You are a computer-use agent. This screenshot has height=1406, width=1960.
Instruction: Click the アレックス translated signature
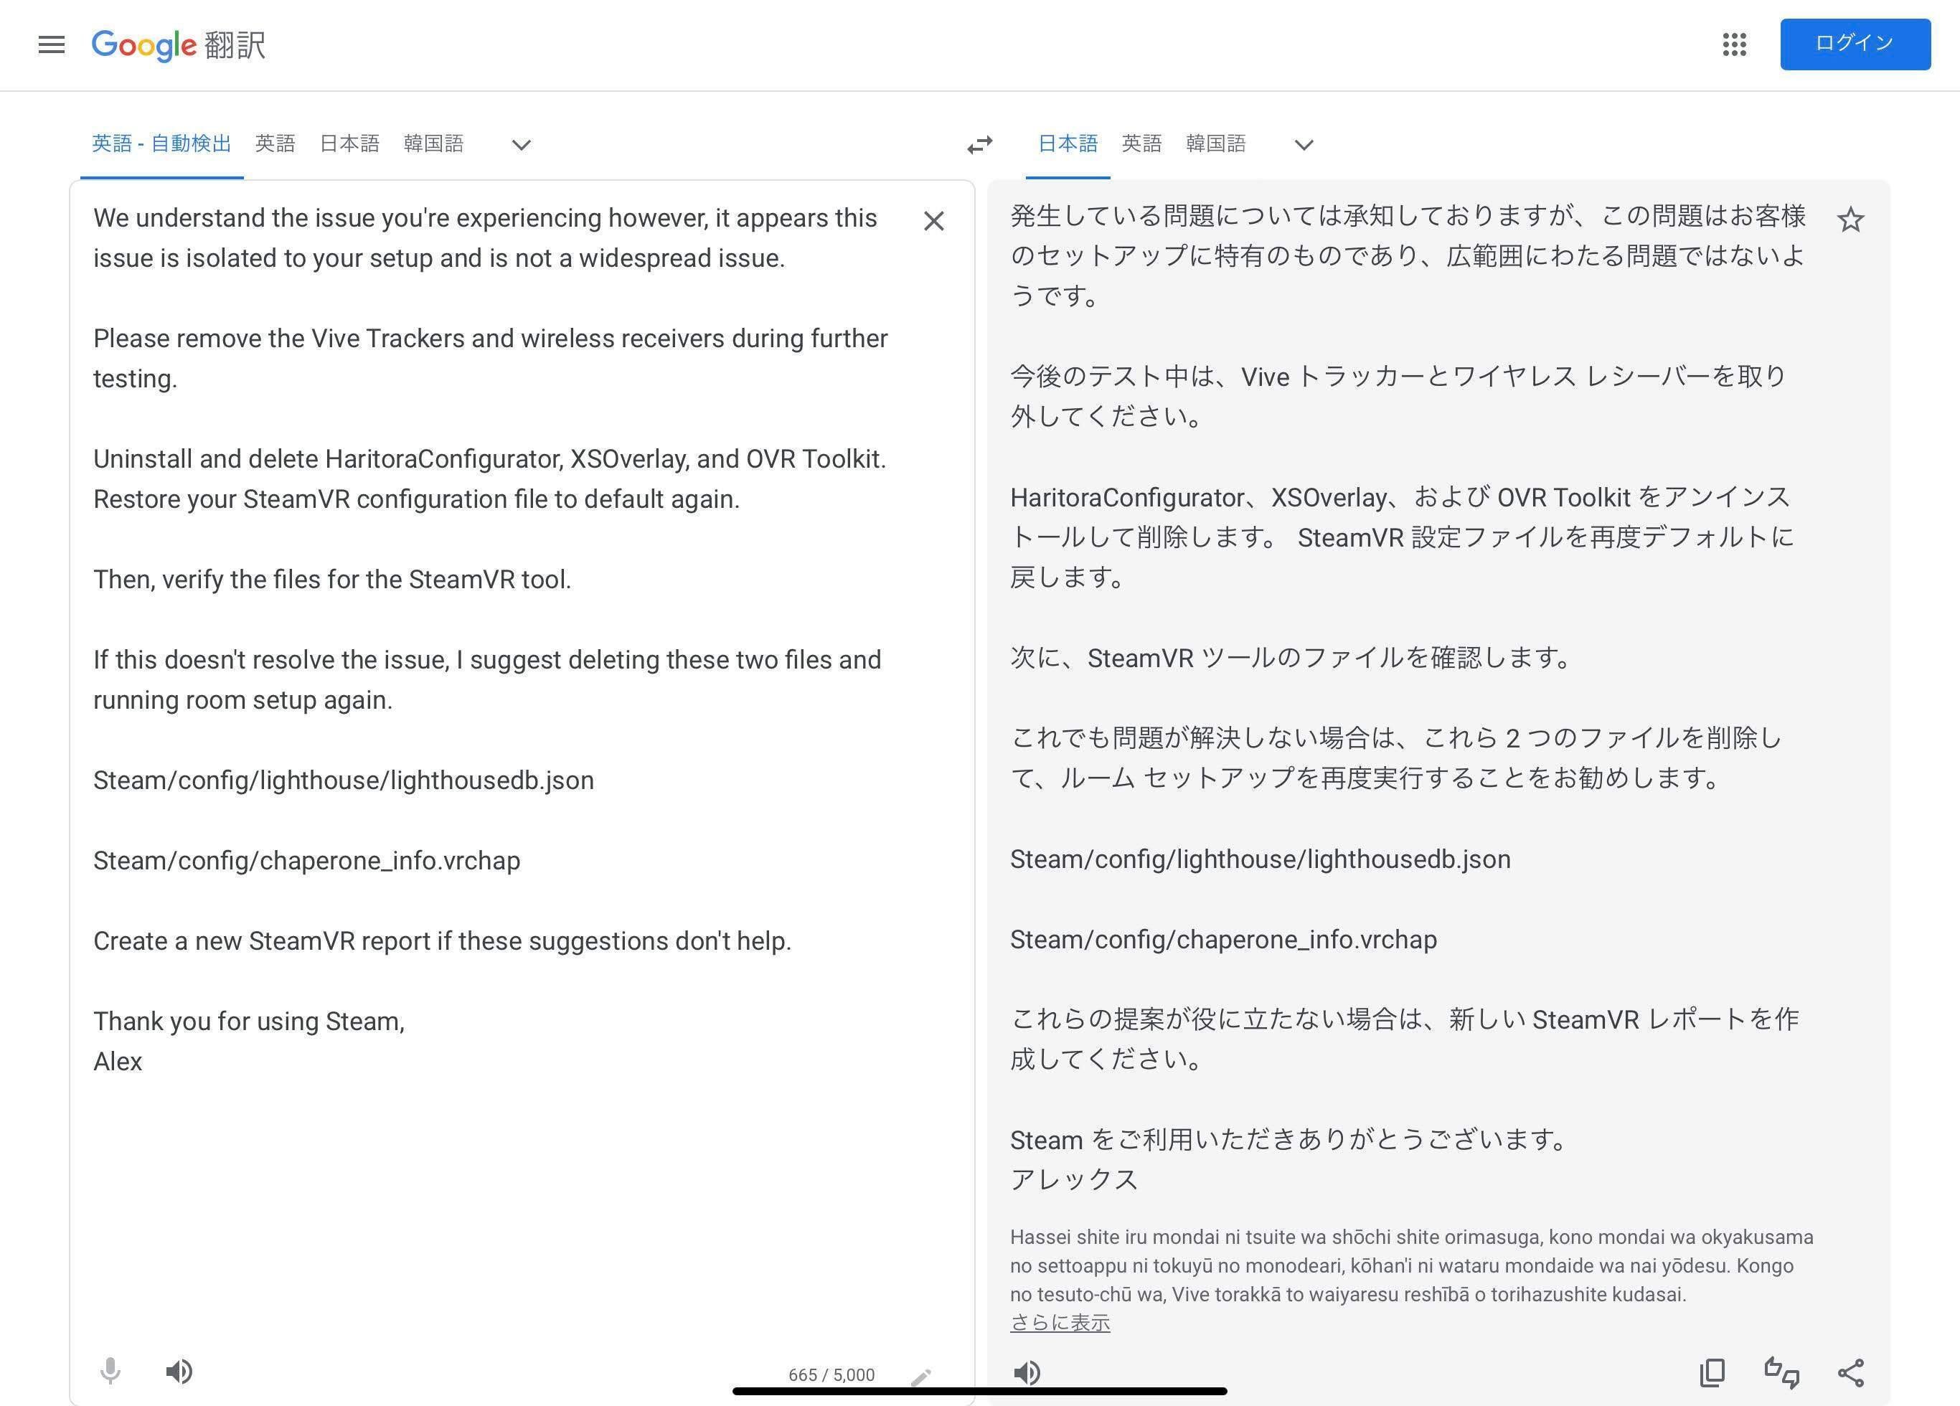click(1074, 1179)
